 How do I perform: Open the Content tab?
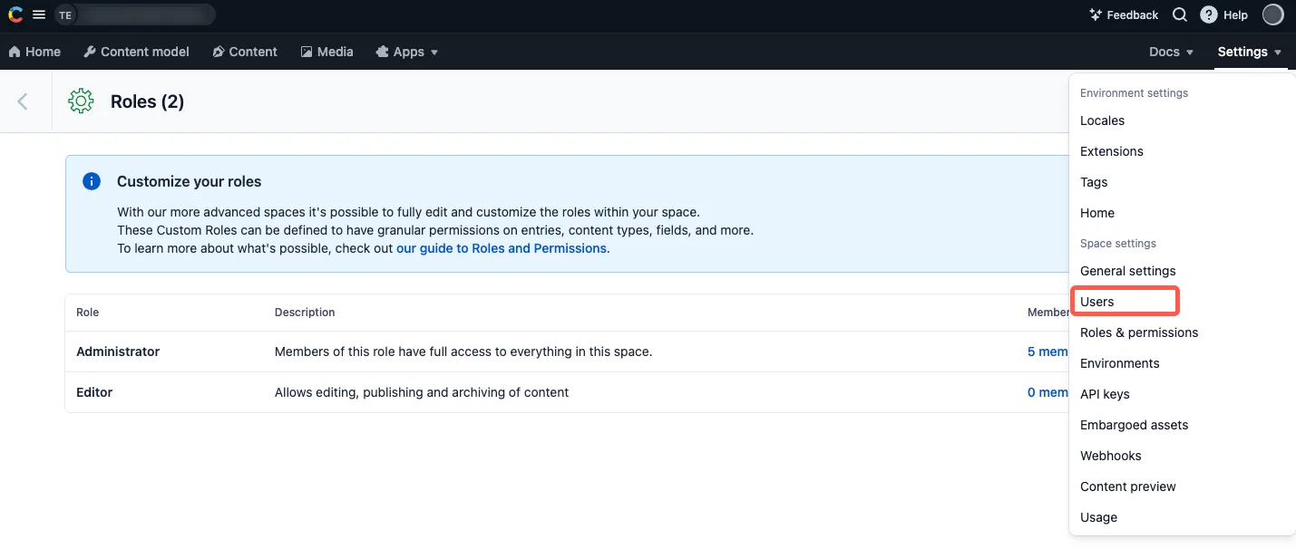[245, 52]
